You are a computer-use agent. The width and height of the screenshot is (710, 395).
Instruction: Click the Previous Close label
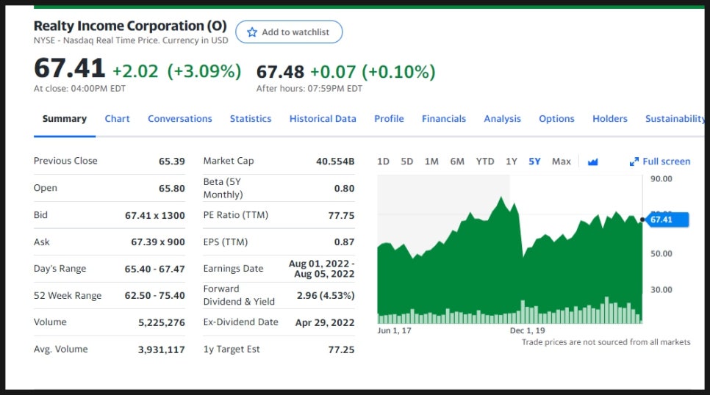pos(65,161)
